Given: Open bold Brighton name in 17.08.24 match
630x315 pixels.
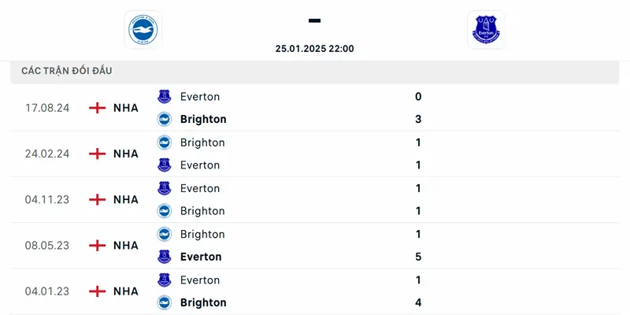Looking at the screenshot, I should click(203, 120).
